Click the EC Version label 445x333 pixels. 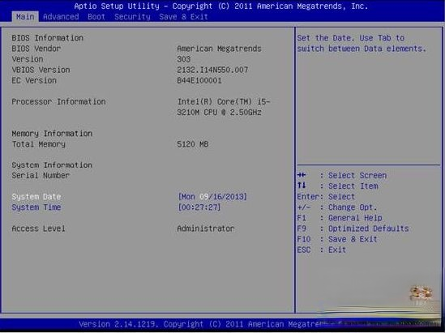pyautogui.click(x=34, y=80)
